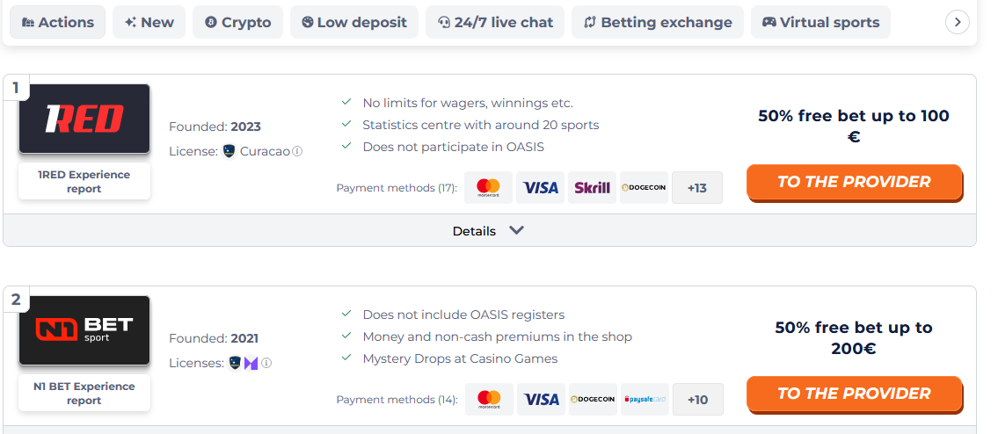The height and width of the screenshot is (434, 998).
Task: Click the Dogecoin icon in the 1RED row
Action: point(645,188)
